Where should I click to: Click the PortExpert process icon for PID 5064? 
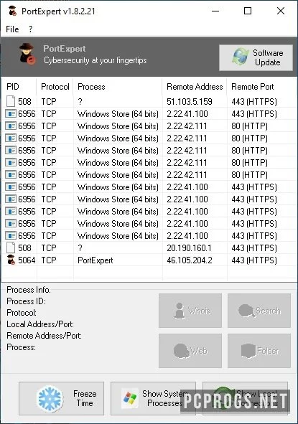11,260
